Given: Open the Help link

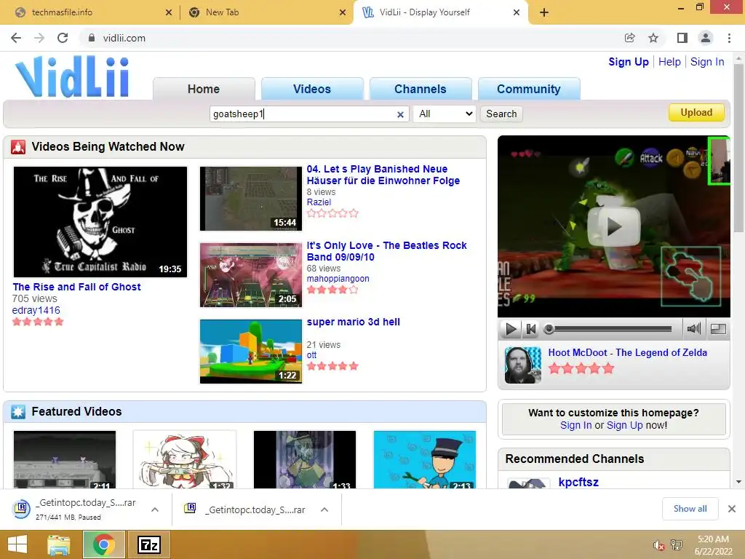Looking at the screenshot, I should click(669, 62).
